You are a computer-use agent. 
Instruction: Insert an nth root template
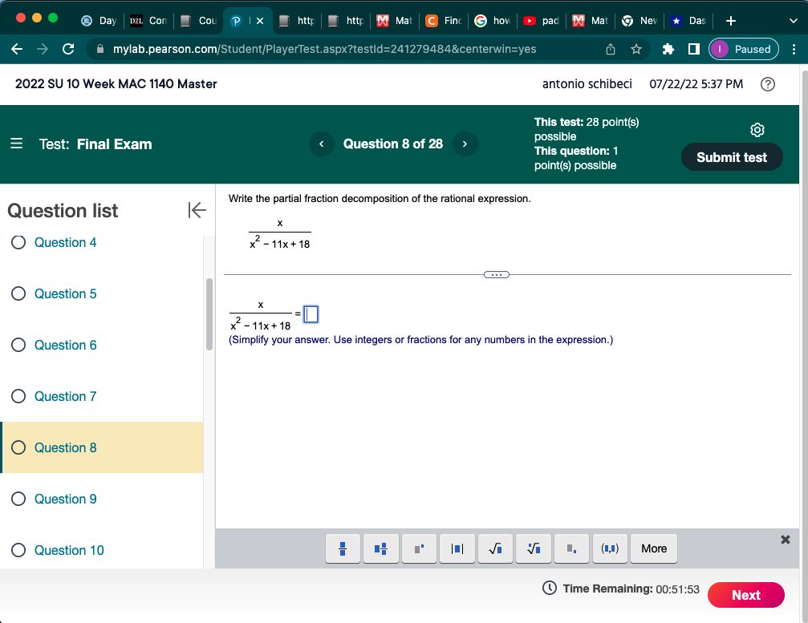tap(534, 548)
